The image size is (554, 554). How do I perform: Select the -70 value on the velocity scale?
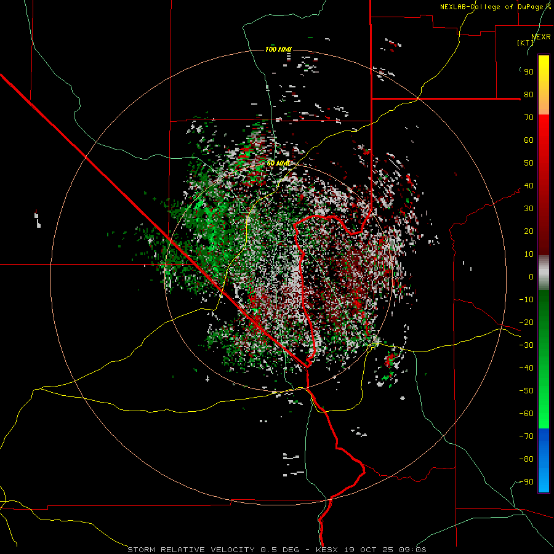point(526,436)
